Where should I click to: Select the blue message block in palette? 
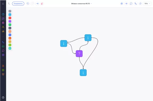click(x=10, y=35)
